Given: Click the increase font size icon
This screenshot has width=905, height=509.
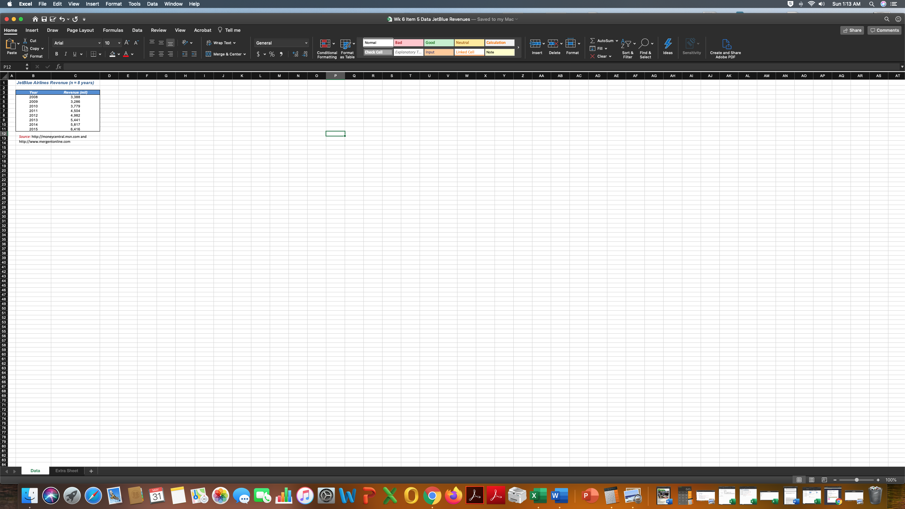Looking at the screenshot, I should click(x=127, y=43).
